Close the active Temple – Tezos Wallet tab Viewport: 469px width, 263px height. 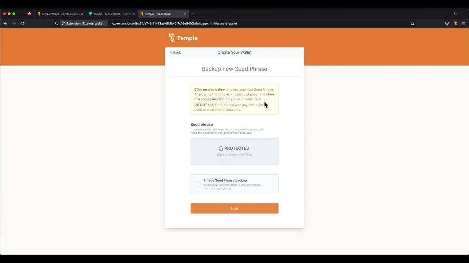[x=185, y=14]
